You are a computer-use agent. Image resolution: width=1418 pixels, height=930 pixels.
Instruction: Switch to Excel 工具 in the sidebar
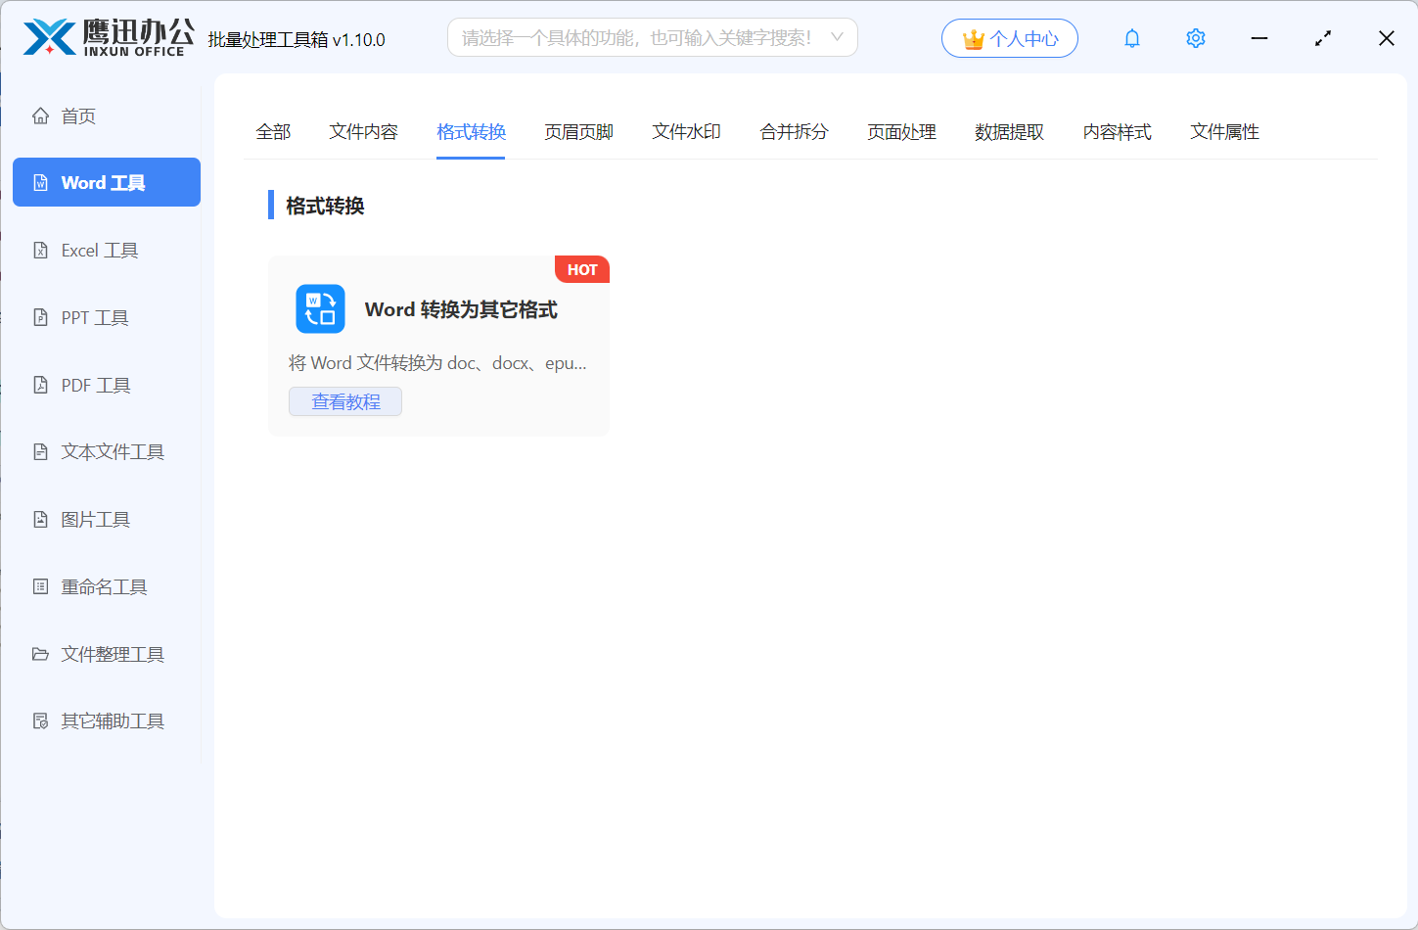(98, 250)
